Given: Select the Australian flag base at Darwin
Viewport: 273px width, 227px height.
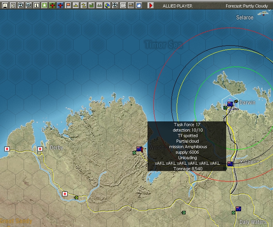Looking at the screenshot, I should [x=230, y=104].
